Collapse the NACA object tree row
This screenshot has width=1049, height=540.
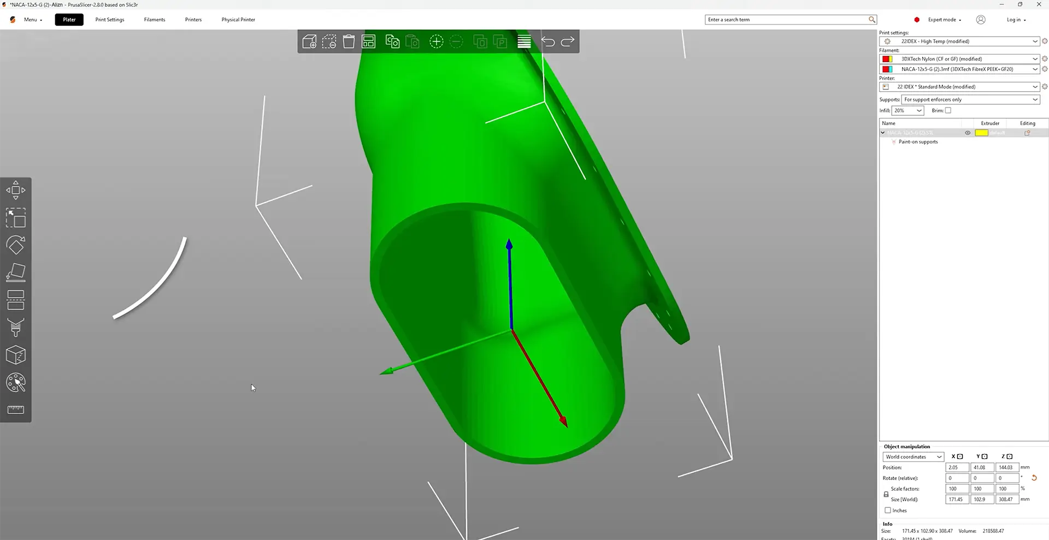click(883, 133)
